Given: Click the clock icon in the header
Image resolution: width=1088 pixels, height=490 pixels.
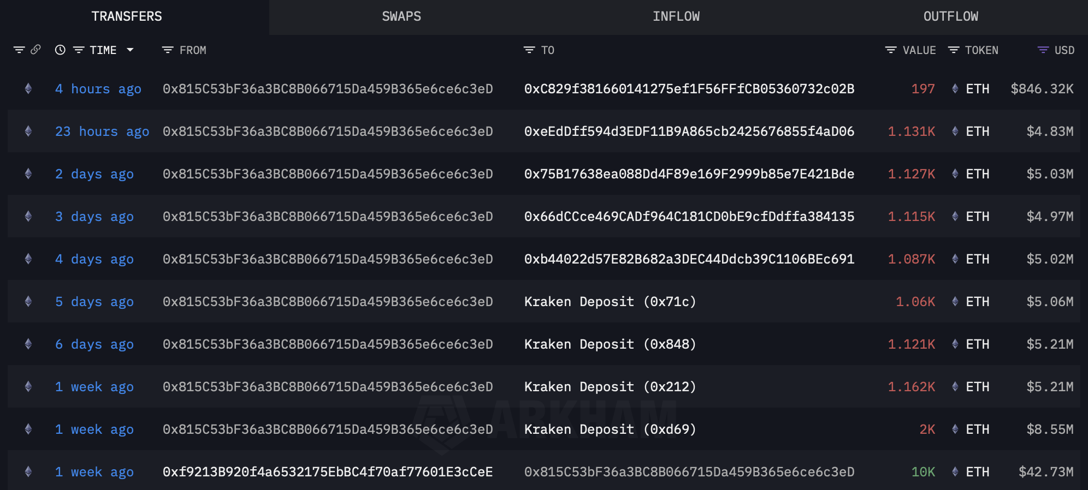Looking at the screenshot, I should click(60, 50).
